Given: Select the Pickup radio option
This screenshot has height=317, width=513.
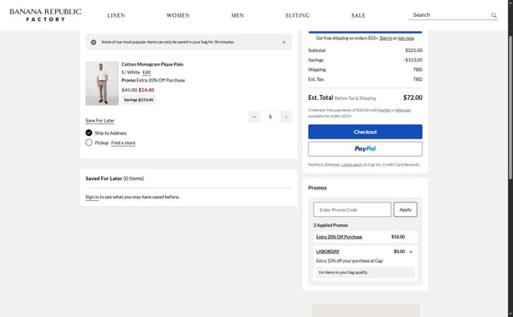Looking at the screenshot, I should [89, 142].
